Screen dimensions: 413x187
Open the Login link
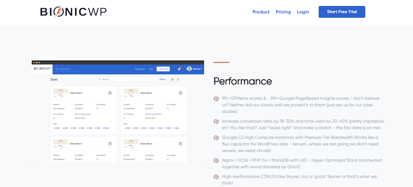303,12
